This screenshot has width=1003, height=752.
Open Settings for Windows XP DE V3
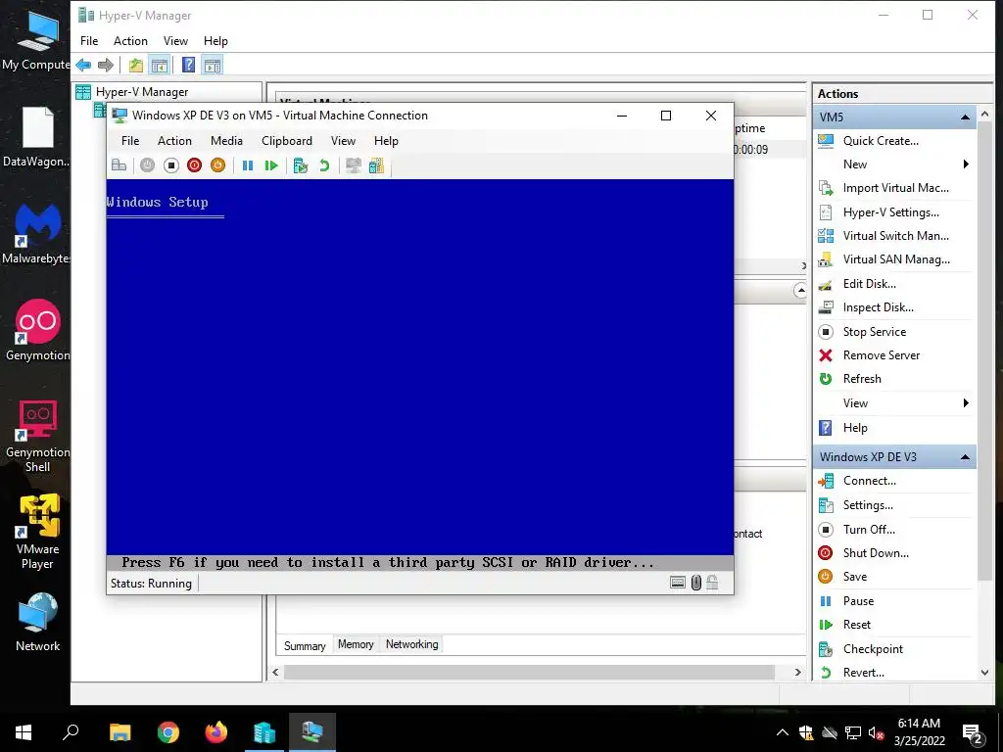pos(868,505)
